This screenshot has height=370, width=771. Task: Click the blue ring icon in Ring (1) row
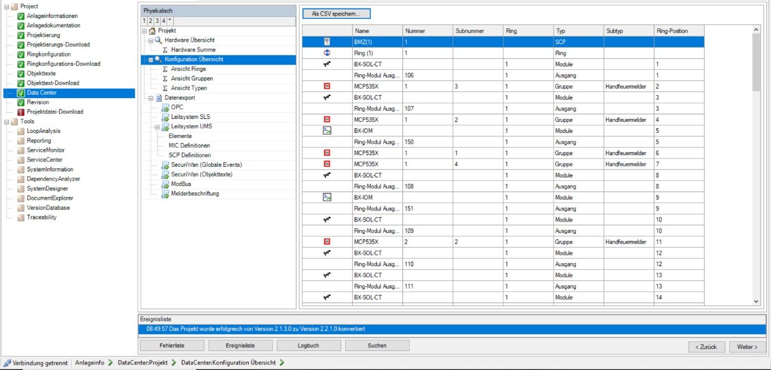(327, 53)
